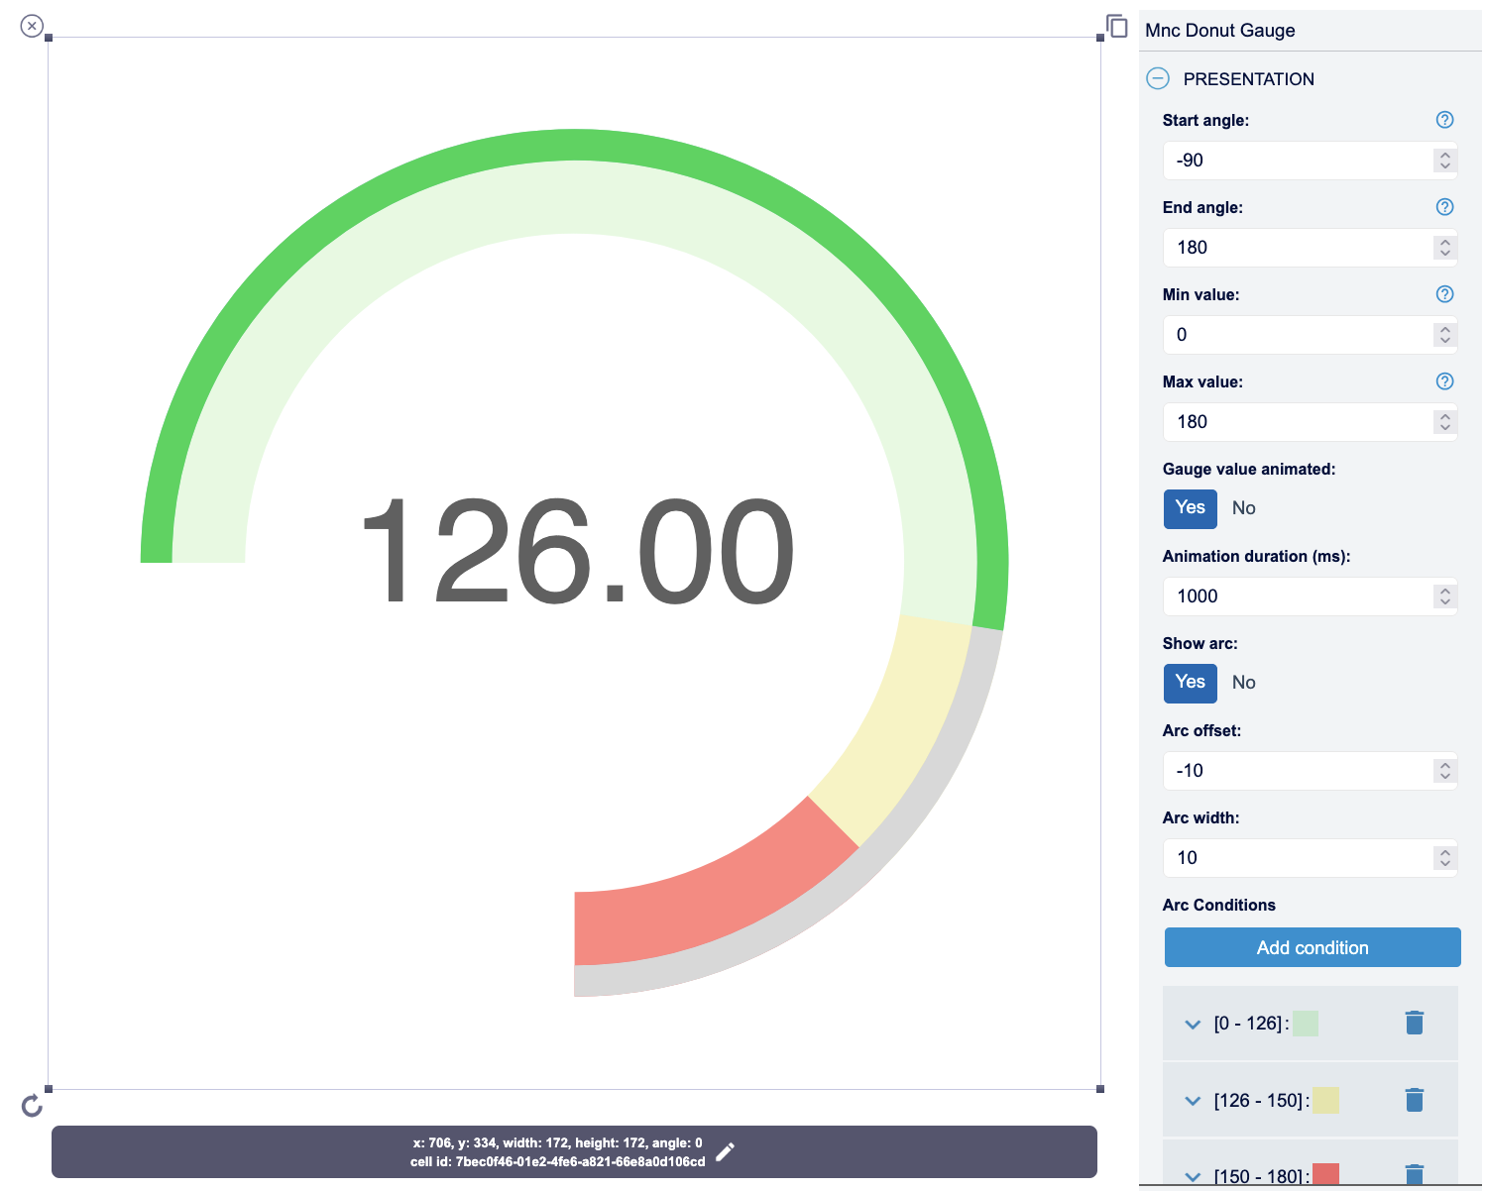Click the duplicate widget copy icon
Image resolution: width=1485 pixels, height=1191 pixels.
(x=1117, y=26)
